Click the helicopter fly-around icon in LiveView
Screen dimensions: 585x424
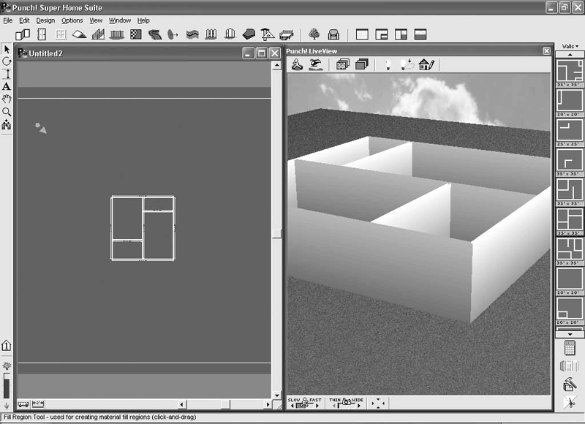pyautogui.click(x=316, y=64)
